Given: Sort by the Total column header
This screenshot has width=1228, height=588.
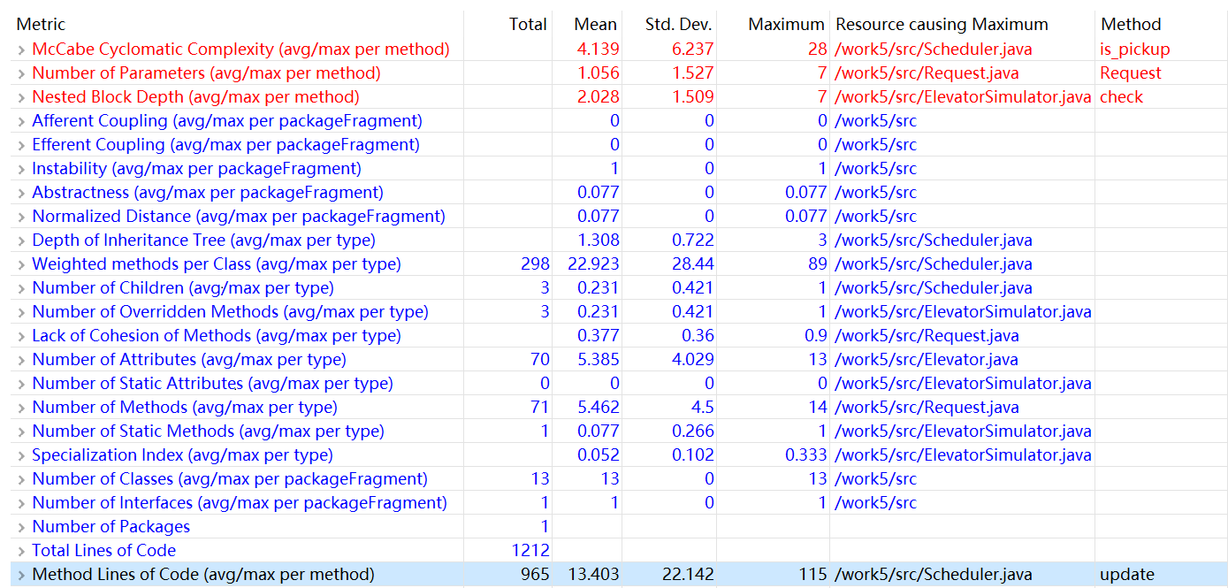Looking at the screenshot, I should [x=528, y=25].
